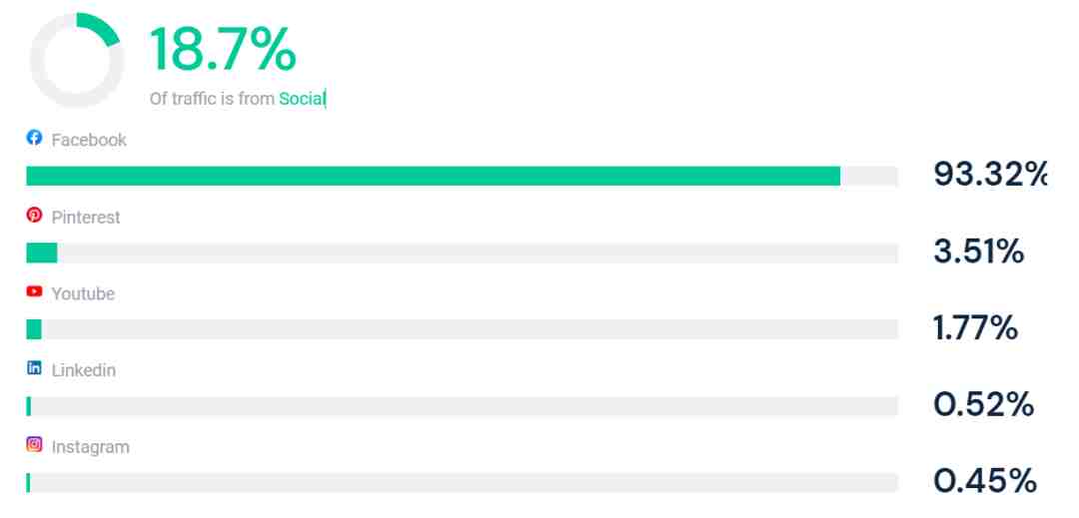Click the Pinterest logo icon
The width and height of the screenshot is (1079, 518).
tap(34, 215)
